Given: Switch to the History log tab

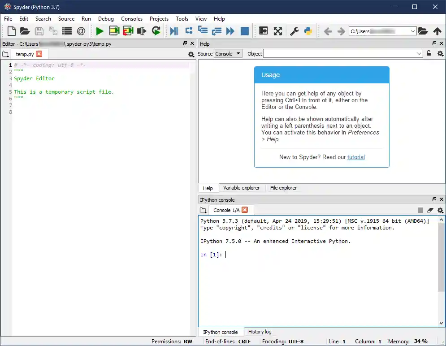Looking at the screenshot, I should coord(260,332).
